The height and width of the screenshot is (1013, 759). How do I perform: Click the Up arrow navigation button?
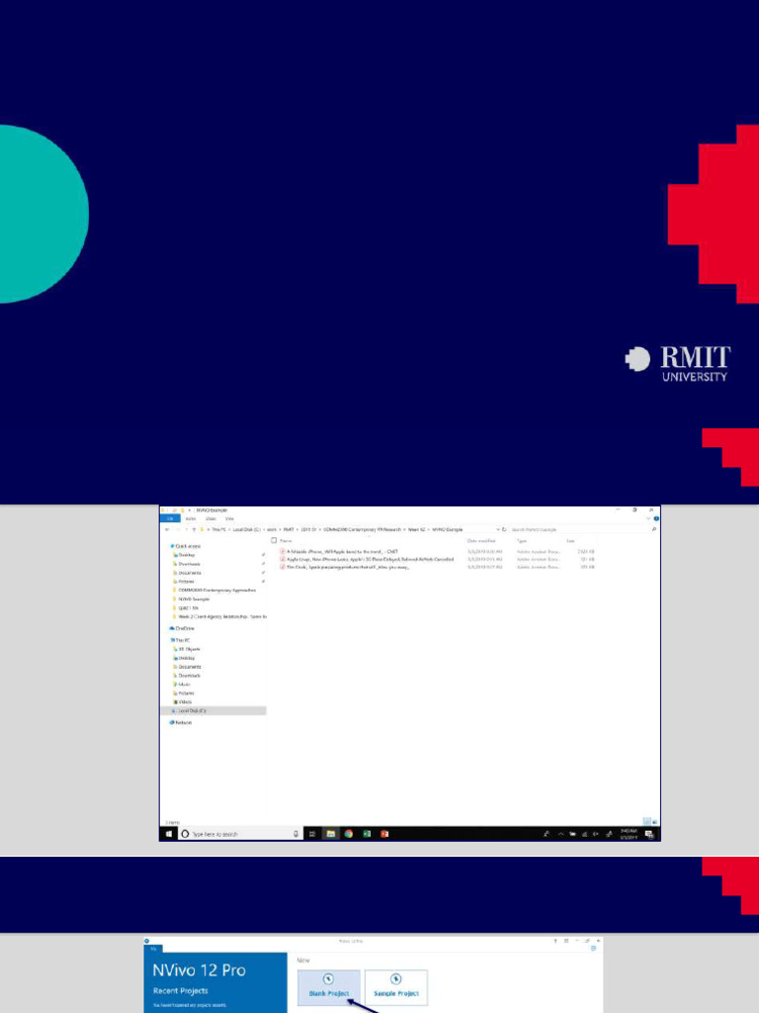click(x=195, y=530)
